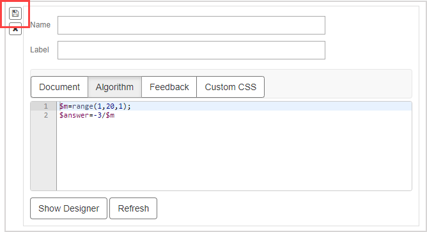
Task: Click the $answer variable in the code
Action: pos(74,115)
